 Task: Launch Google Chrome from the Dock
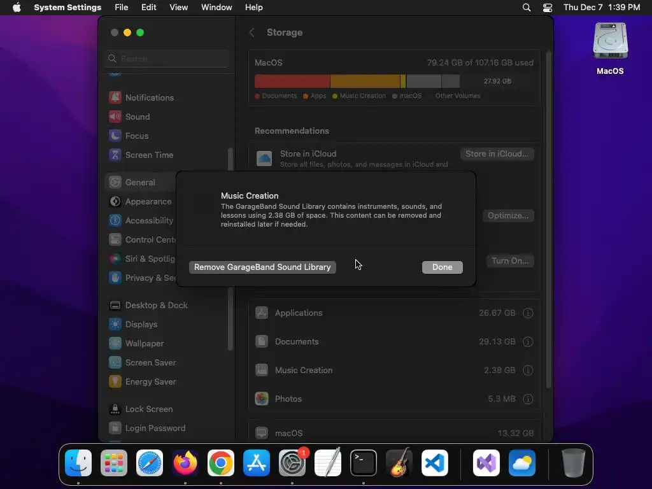pyautogui.click(x=221, y=463)
